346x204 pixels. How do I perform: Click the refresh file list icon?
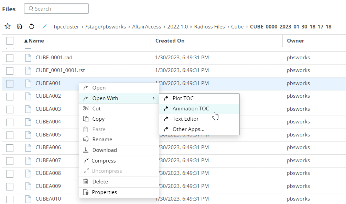tap(32, 26)
